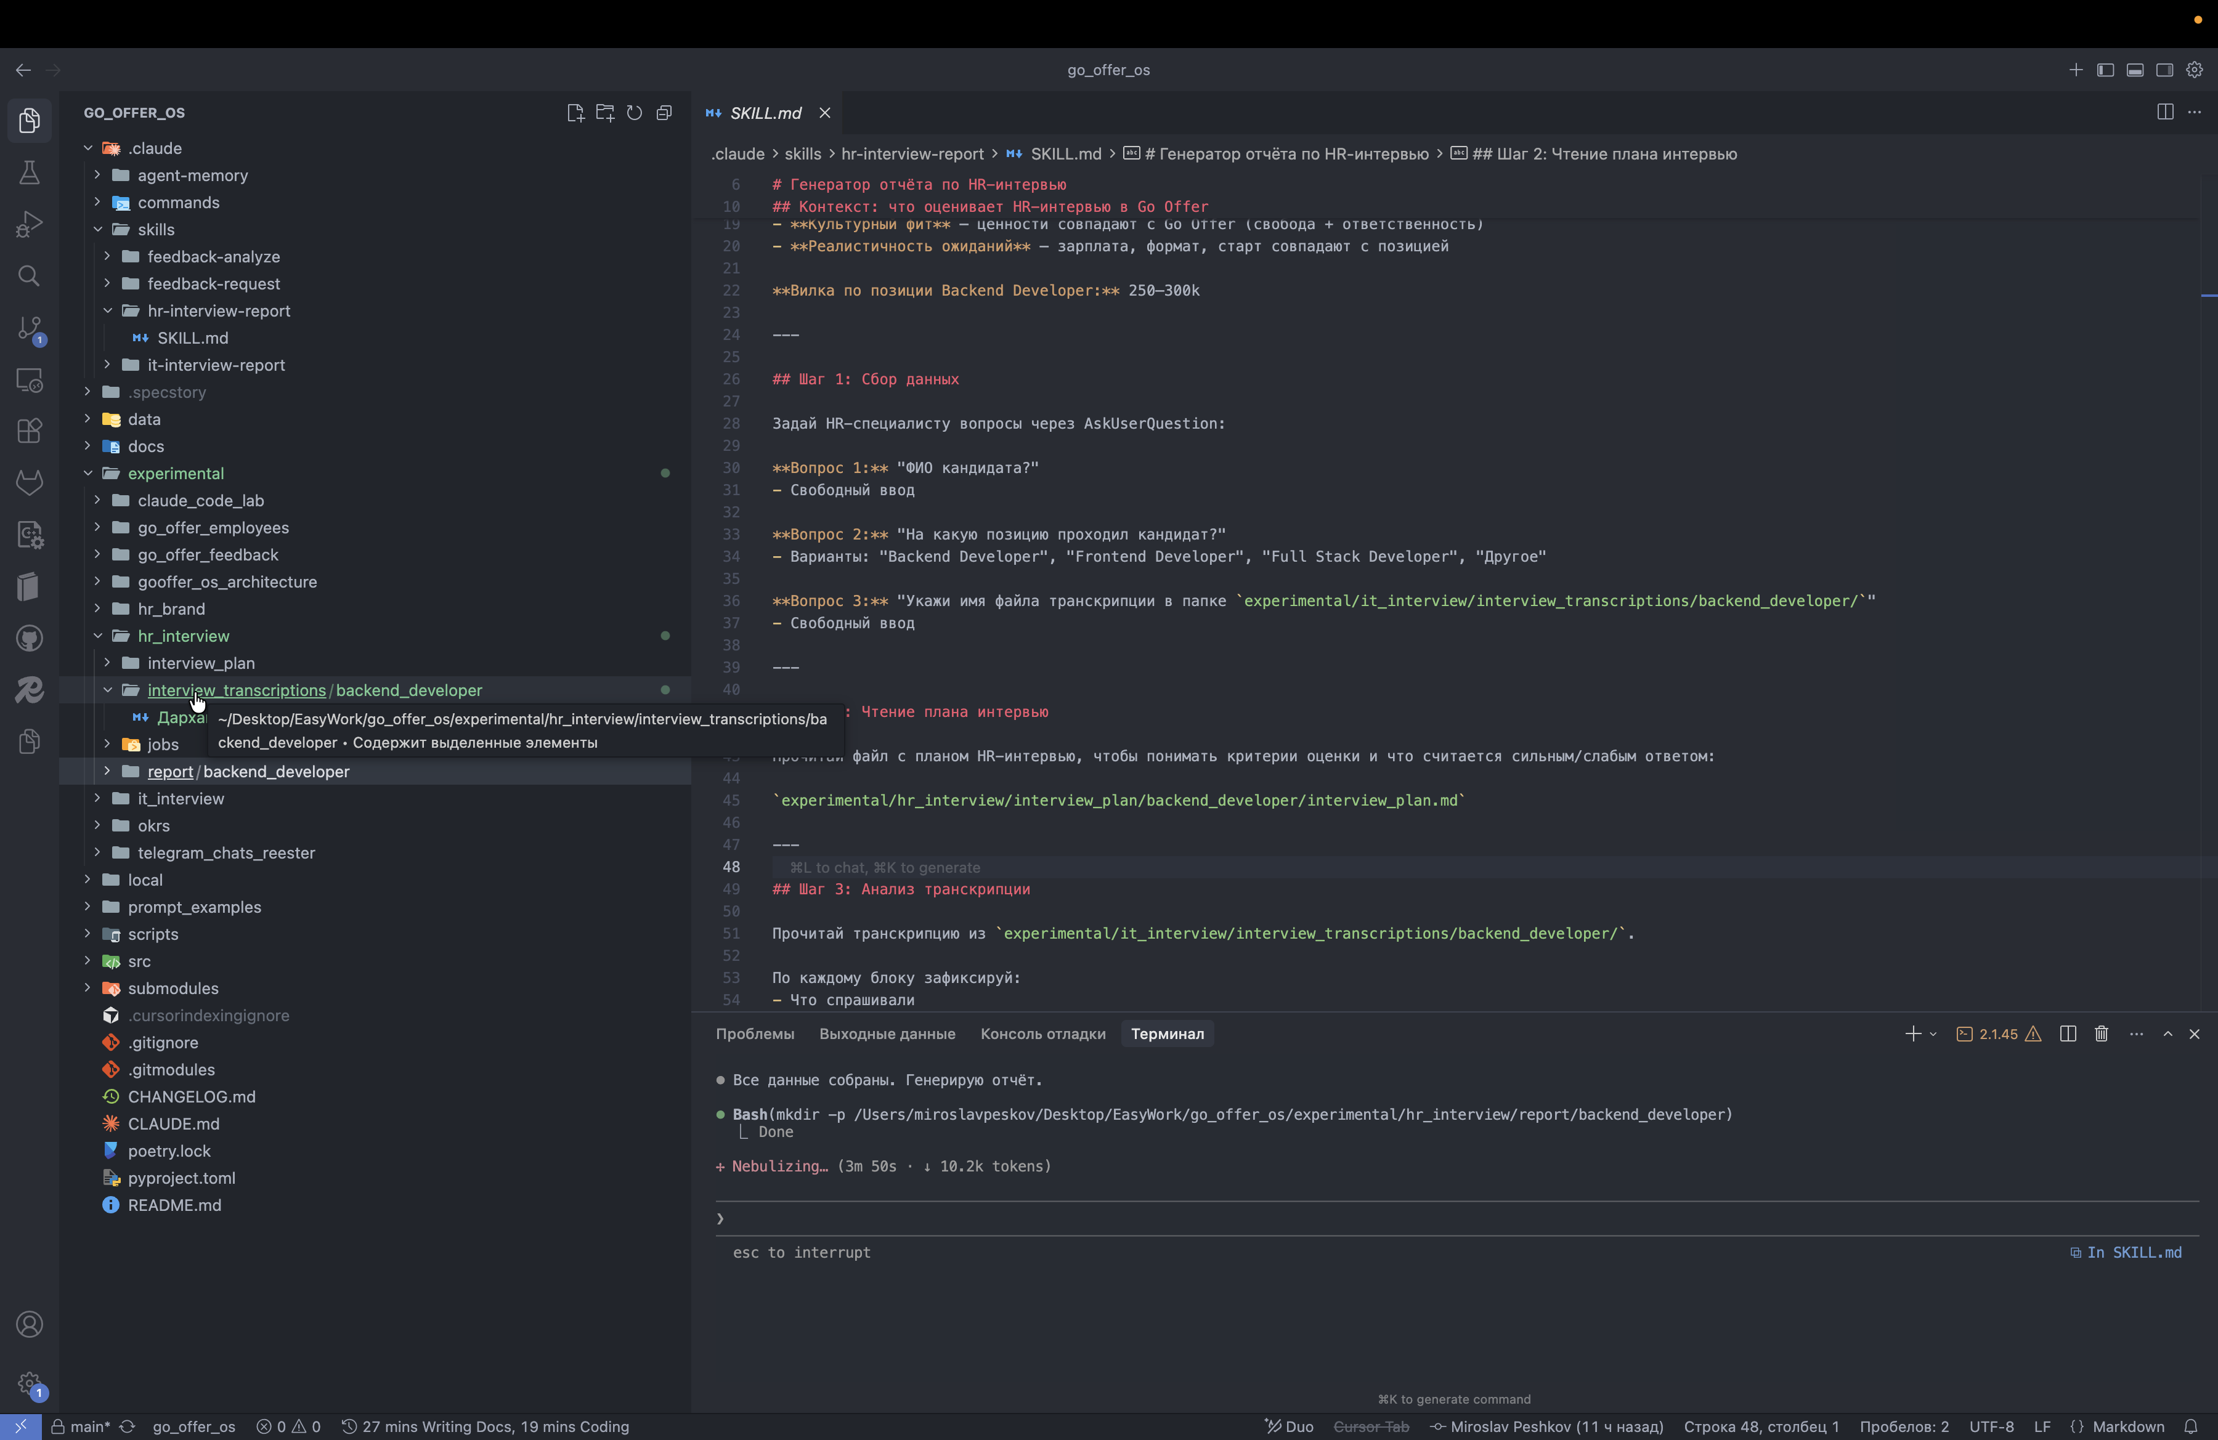
Task: Collapse all folders in explorer
Action: click(664, 113)
